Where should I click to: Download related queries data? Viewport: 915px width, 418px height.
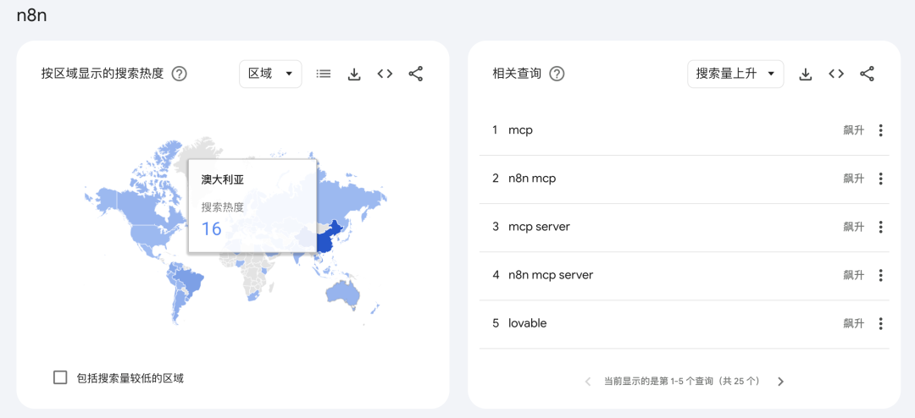806,74
